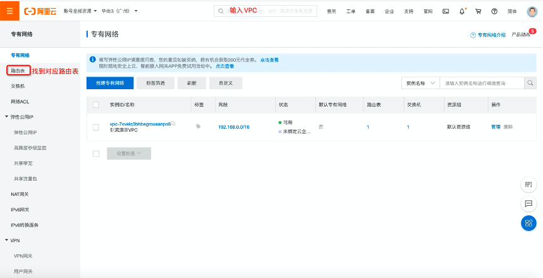Click the help question mark icon in header
The image size is (543, 278).
[495, 11]
